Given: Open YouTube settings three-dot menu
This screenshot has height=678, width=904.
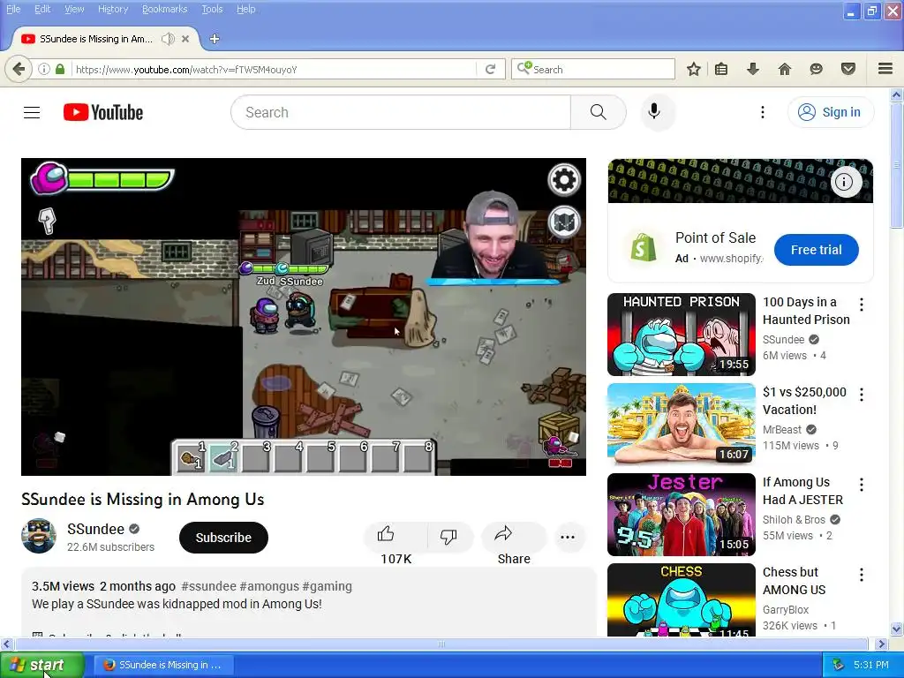Looking at the screenshot, I should [762, 112].
